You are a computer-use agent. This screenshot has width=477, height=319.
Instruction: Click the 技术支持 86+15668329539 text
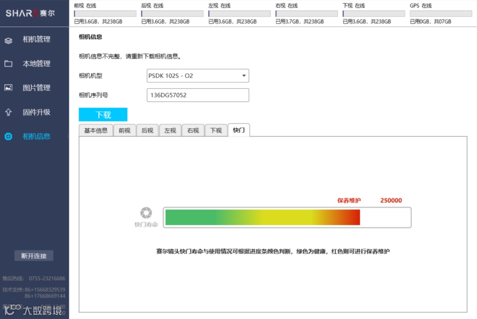click(34, 289)
